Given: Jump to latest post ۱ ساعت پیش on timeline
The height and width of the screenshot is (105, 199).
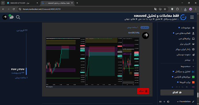Looking at the screenshot, I should coord(21,78).
